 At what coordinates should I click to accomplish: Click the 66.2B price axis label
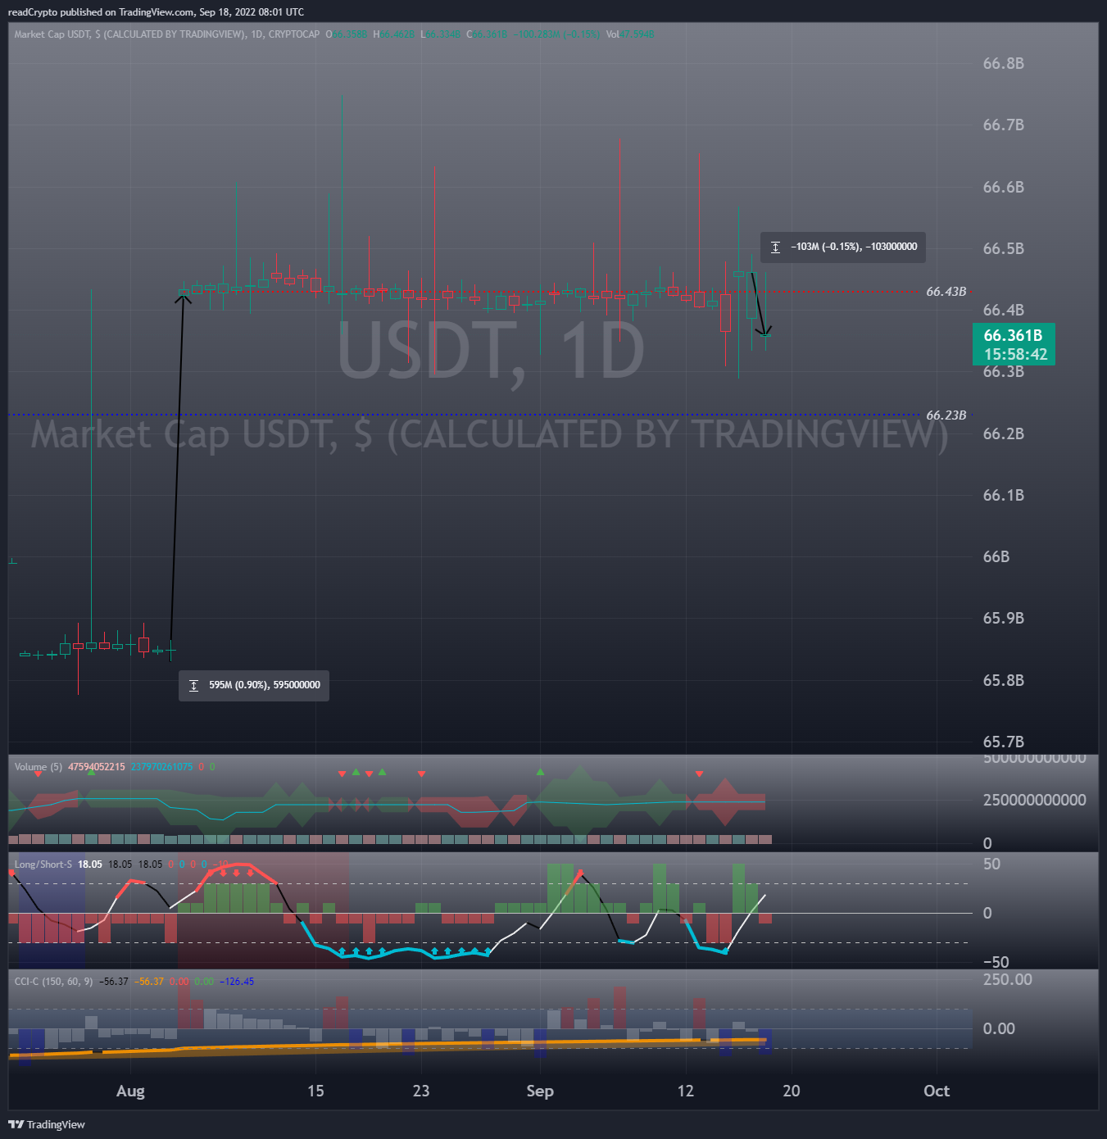(1003, 433)
